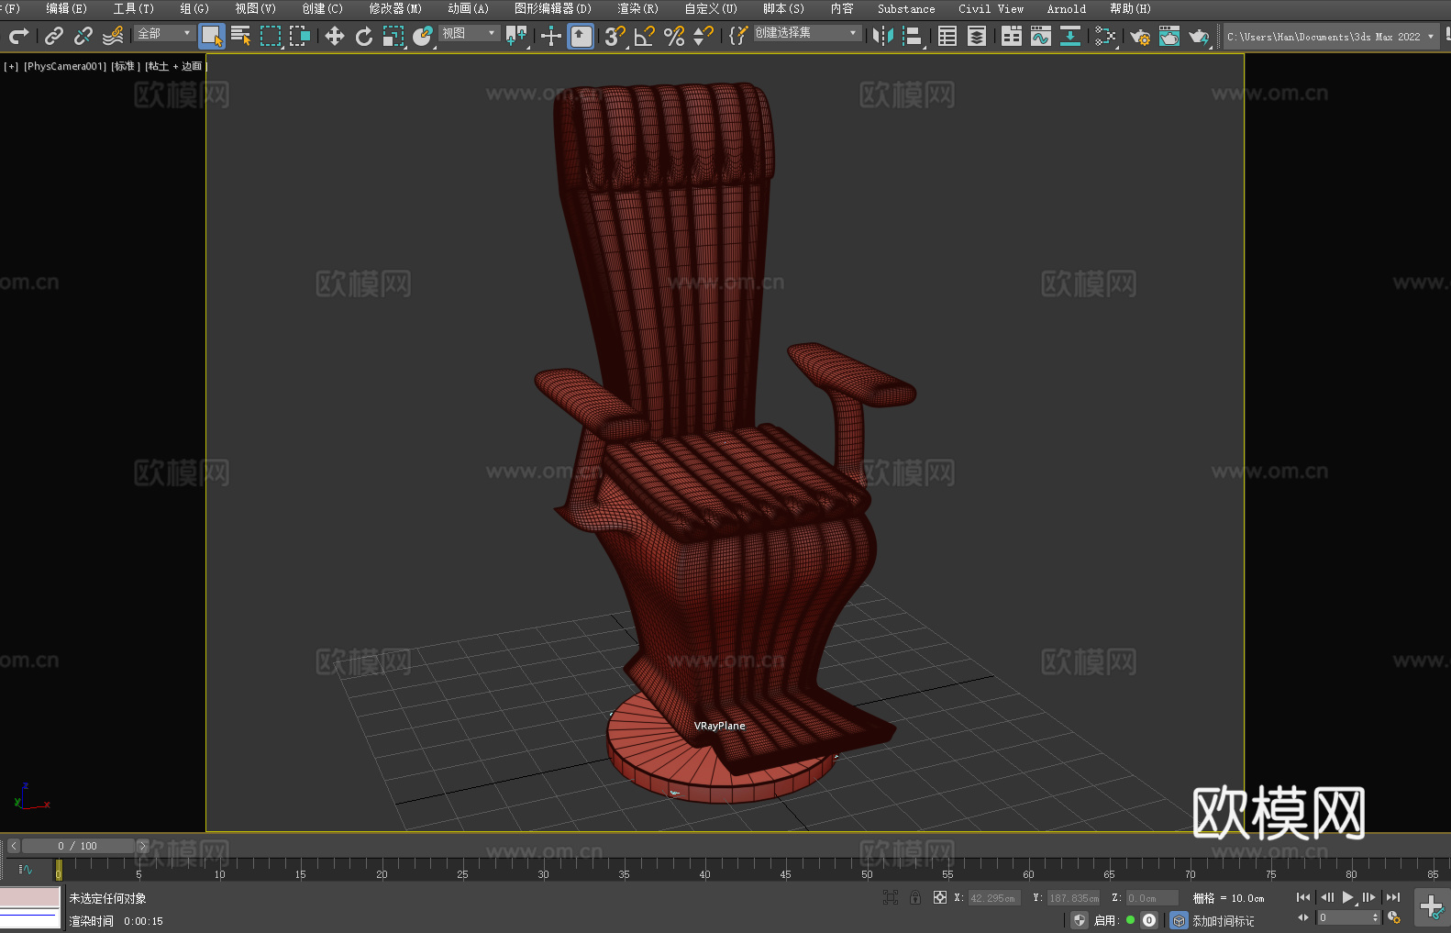Click time slider next-frame arrow
1451x933 pixels.
[142, 846]
